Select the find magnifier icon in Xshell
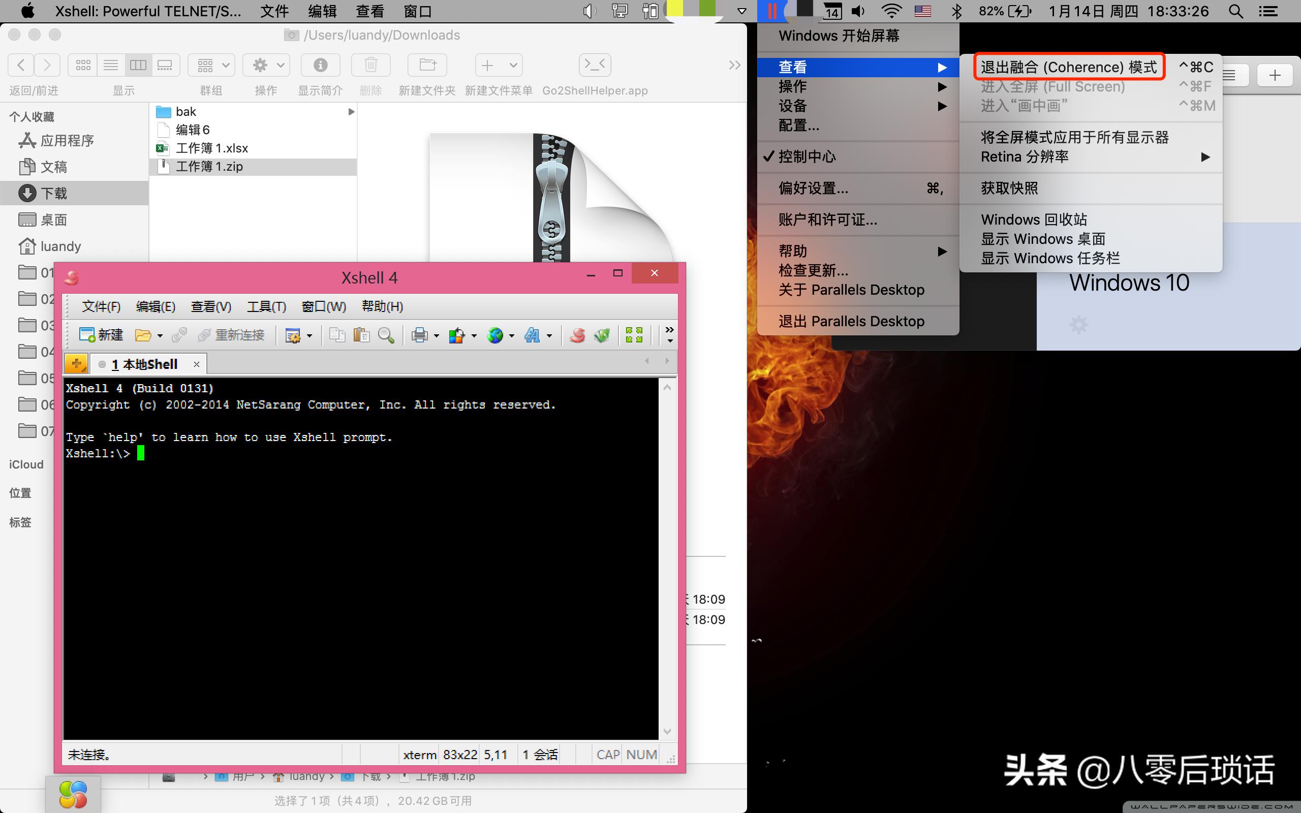 click(x=386, y=334)
